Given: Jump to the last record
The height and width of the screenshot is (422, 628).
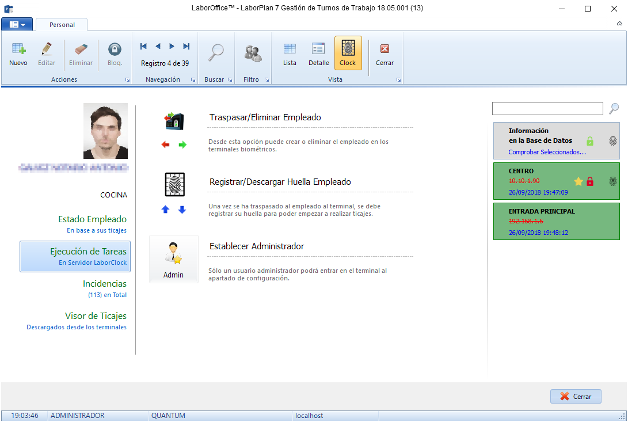Looking at the screenshot, I should tap(187, 46).
